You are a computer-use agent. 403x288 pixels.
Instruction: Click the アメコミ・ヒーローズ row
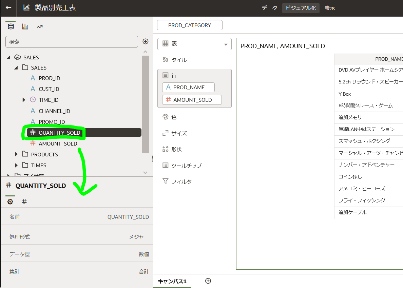point(368,189)
